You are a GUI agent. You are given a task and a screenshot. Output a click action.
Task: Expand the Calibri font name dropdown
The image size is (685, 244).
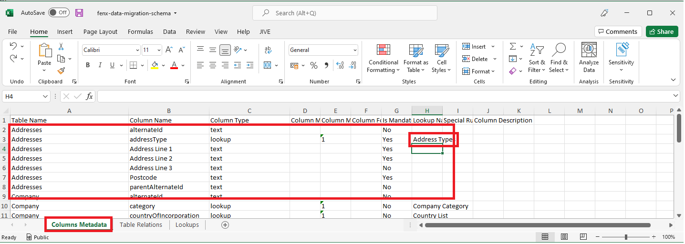[x=138, y=50]
